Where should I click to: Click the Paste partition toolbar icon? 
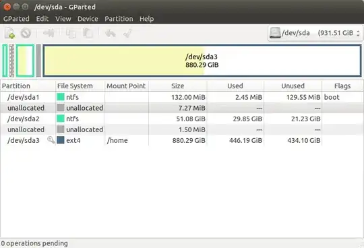88,33
